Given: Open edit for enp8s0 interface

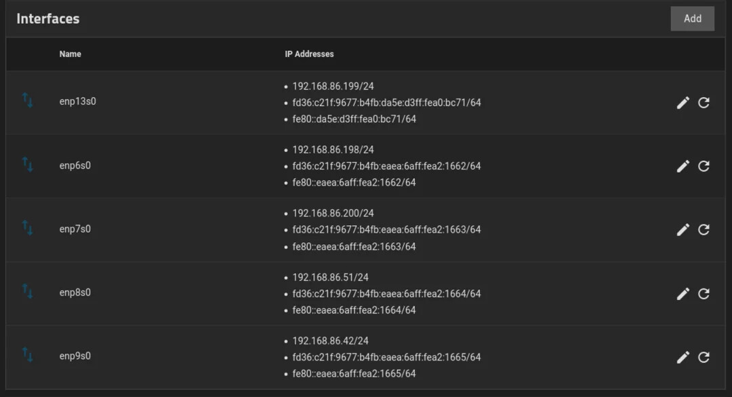Looking at the screenshot, I should [683, 294].
